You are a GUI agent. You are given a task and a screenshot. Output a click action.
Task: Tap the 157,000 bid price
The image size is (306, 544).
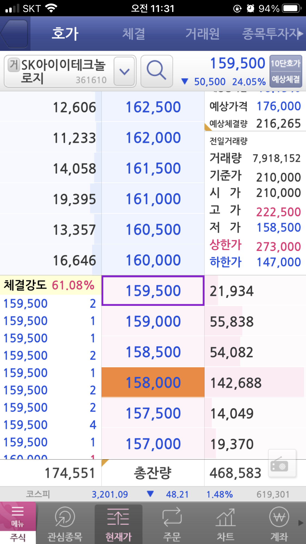(x=153, y=444)
